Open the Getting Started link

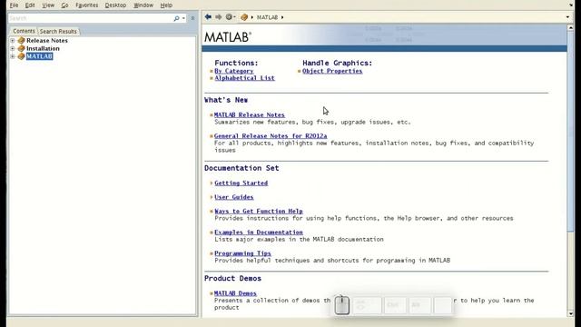point(241,183)
